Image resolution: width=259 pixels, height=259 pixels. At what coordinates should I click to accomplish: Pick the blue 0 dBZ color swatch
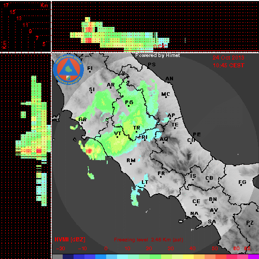coord(100,256)
